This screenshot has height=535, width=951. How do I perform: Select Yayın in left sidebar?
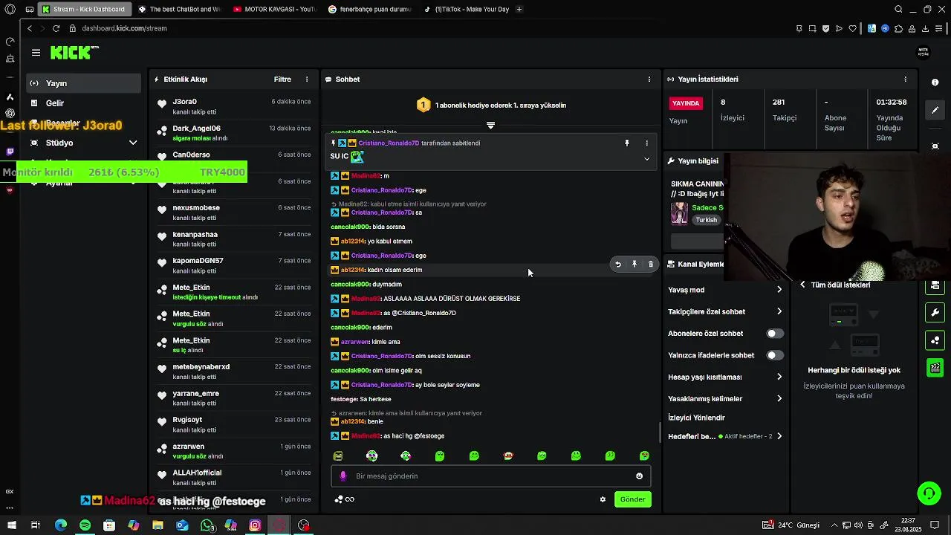83,83
